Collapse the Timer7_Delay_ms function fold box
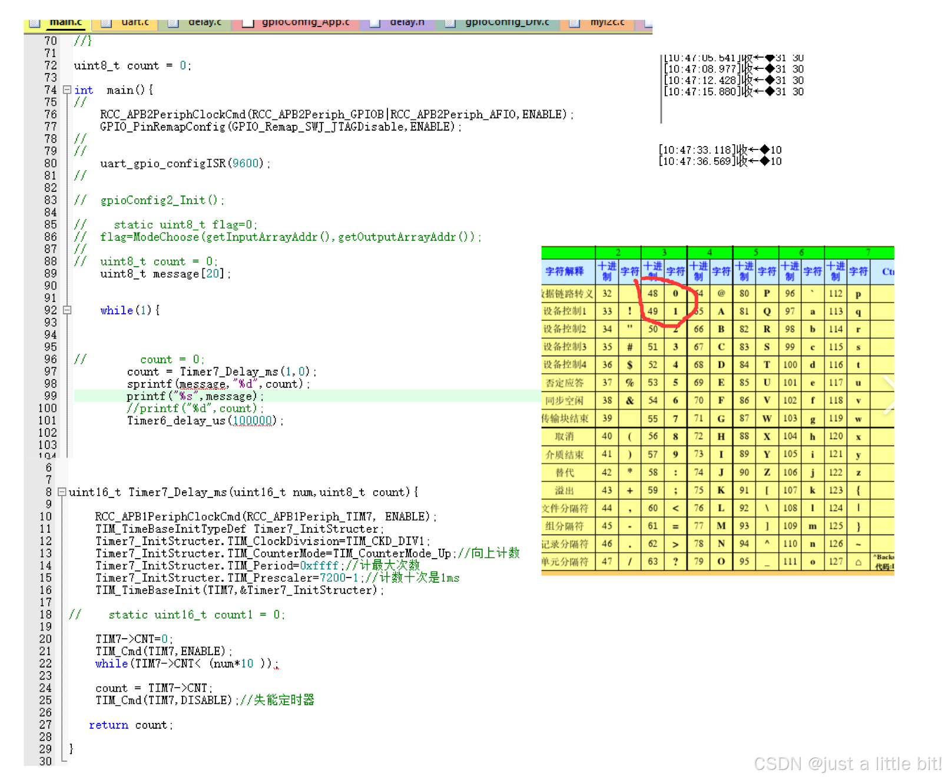The width and height of the screenshot is (945, 780). pyautogui.click(x=62, y=492)
